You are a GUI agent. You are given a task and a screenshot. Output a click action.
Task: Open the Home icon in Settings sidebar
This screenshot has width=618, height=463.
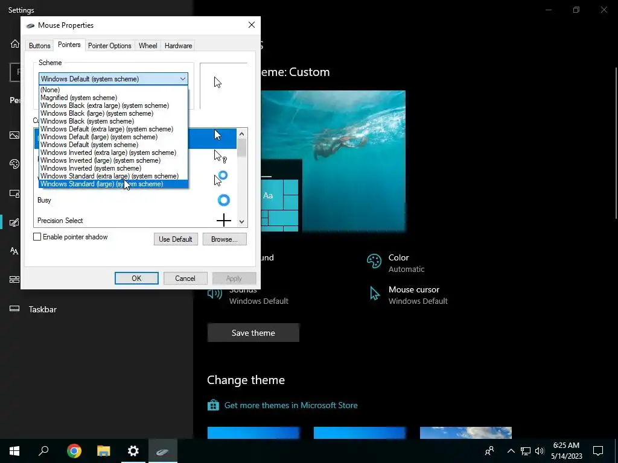click(x=14, y=43)
